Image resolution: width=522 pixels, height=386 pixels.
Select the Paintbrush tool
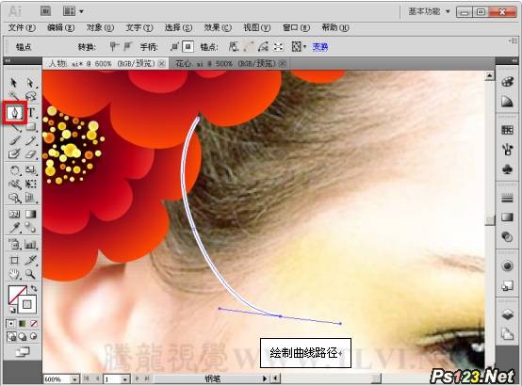click(14, 141)
